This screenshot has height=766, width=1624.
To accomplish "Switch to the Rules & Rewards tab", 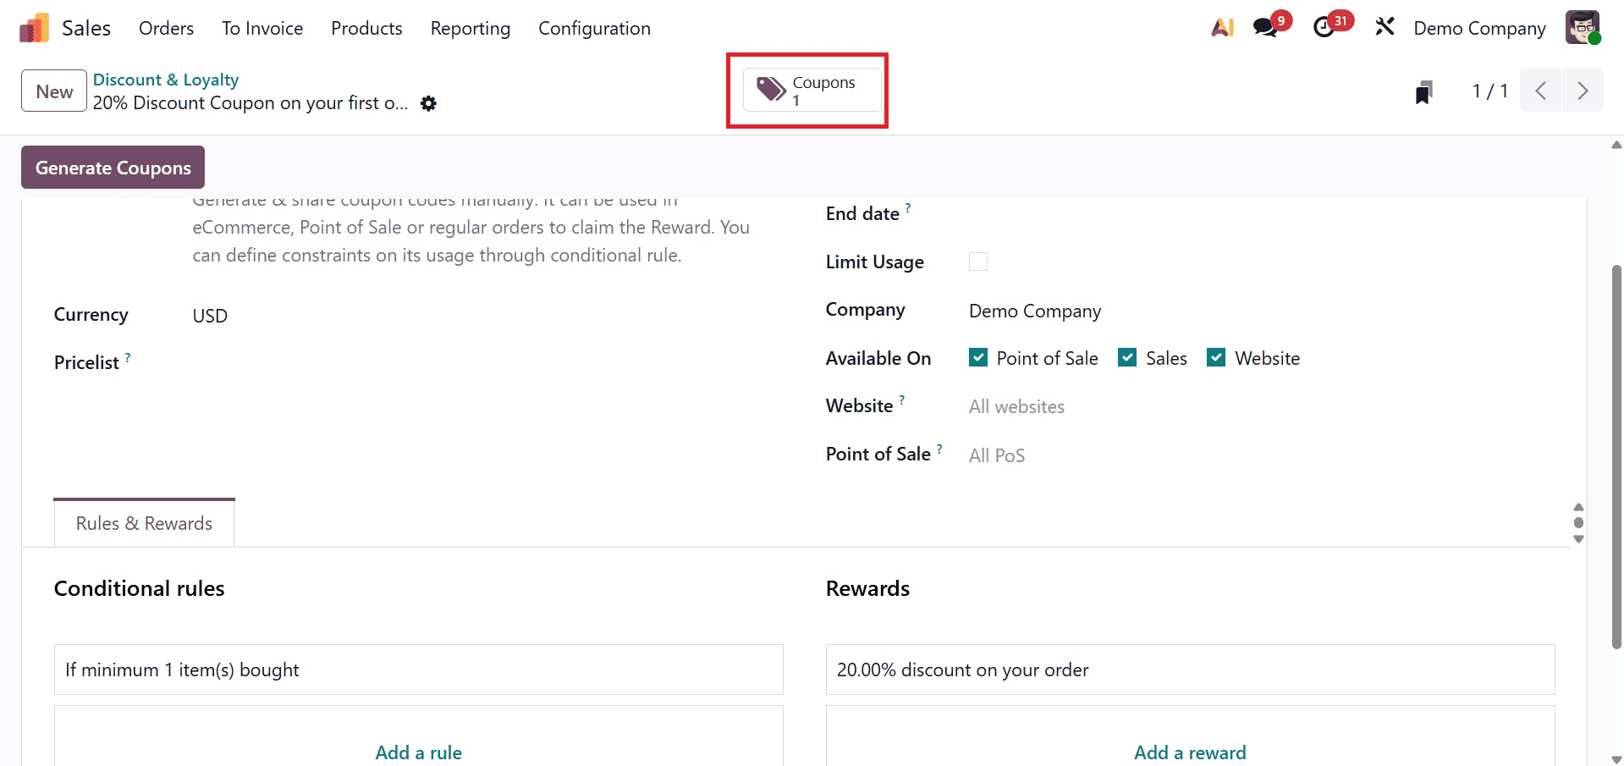I will pyautogui.click(x=143, y=523).
